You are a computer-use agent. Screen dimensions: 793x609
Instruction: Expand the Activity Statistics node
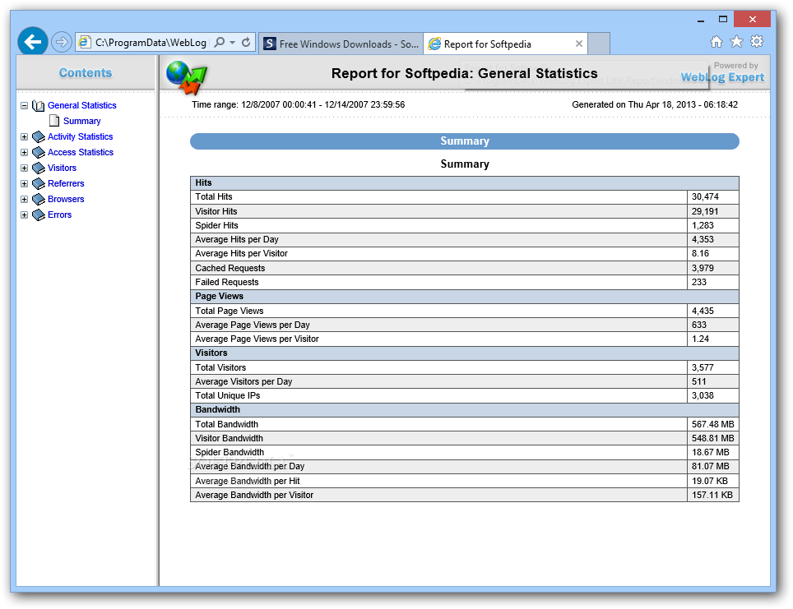pyautogui.click(x=24, y=137)
